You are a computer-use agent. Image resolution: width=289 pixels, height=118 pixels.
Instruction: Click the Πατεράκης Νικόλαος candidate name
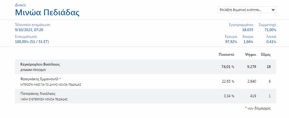click(x=38, y=94)
